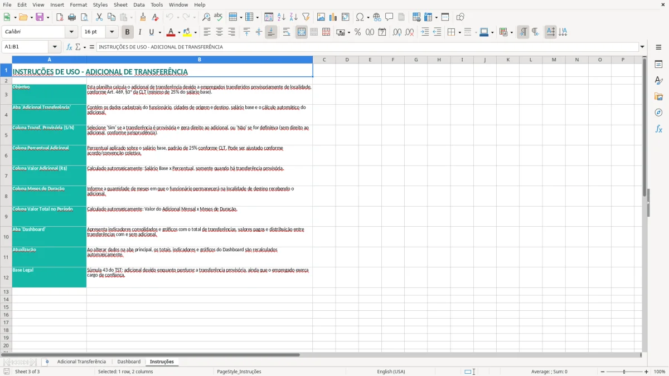
Task: Click the Sheet 3 of 3 status
Action: (x=27, y=372)
